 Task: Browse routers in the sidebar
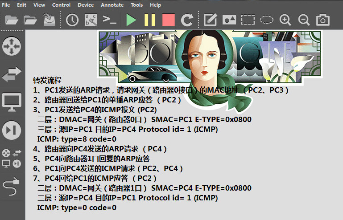(x=12, y=46)
